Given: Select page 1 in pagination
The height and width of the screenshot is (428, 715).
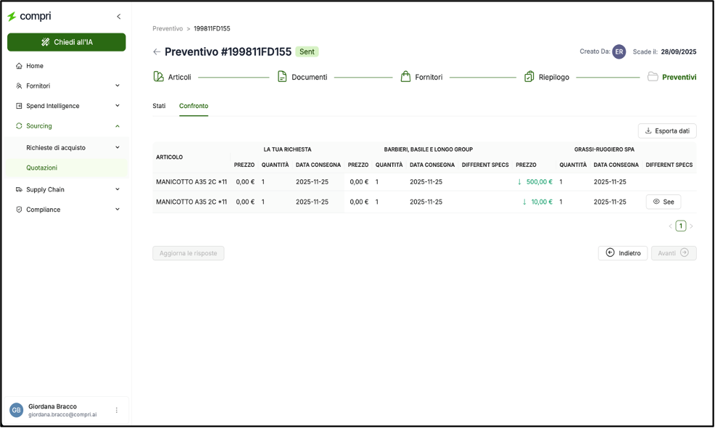Looking at the screenshot, I should pyautogui.click(x=680, y=226).
